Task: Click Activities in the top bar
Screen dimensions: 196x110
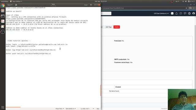Action: [5, 1]
